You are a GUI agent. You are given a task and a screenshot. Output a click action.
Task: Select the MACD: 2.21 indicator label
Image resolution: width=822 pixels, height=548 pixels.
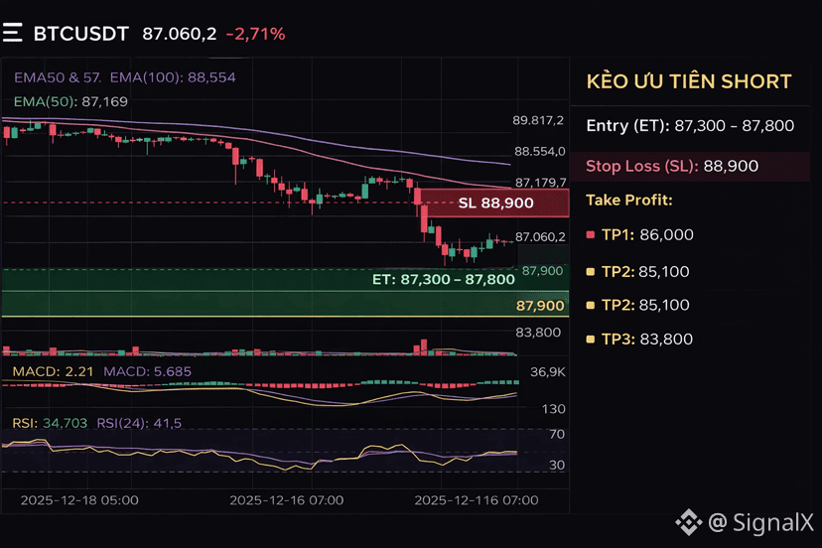point(53,372)
